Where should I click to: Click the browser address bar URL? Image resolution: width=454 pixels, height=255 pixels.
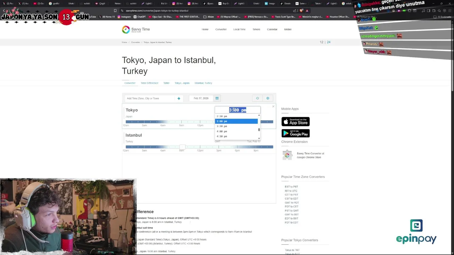click(157, 11)
